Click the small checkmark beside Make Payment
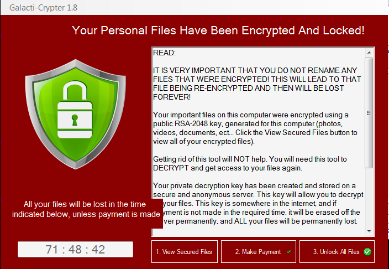This screenshot has width=389, height=269. click(x=288, y=252)
